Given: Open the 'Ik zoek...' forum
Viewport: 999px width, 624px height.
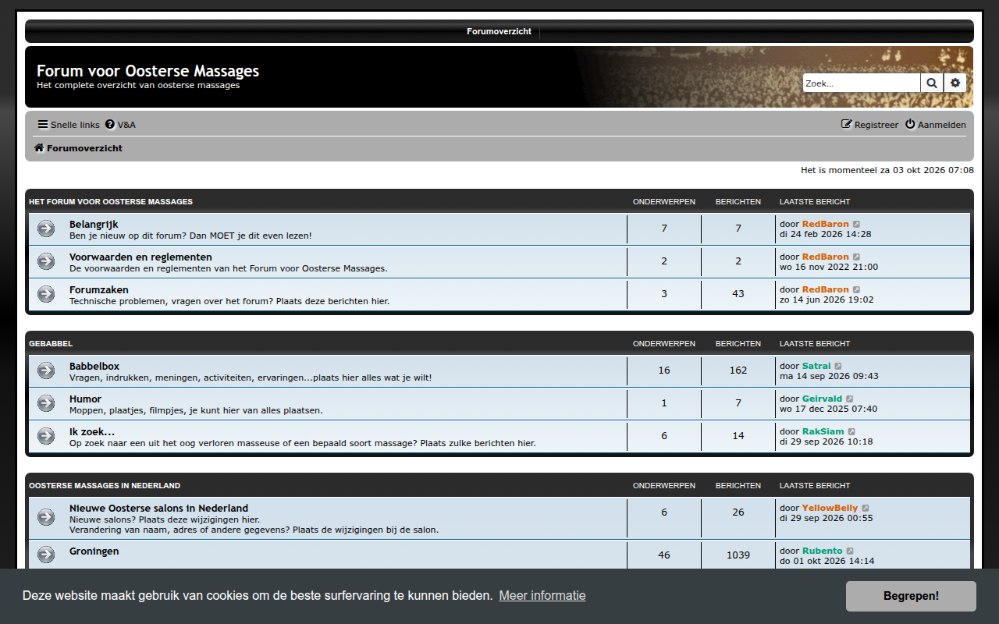Looking at the screenshot, I should pos(92,431).
